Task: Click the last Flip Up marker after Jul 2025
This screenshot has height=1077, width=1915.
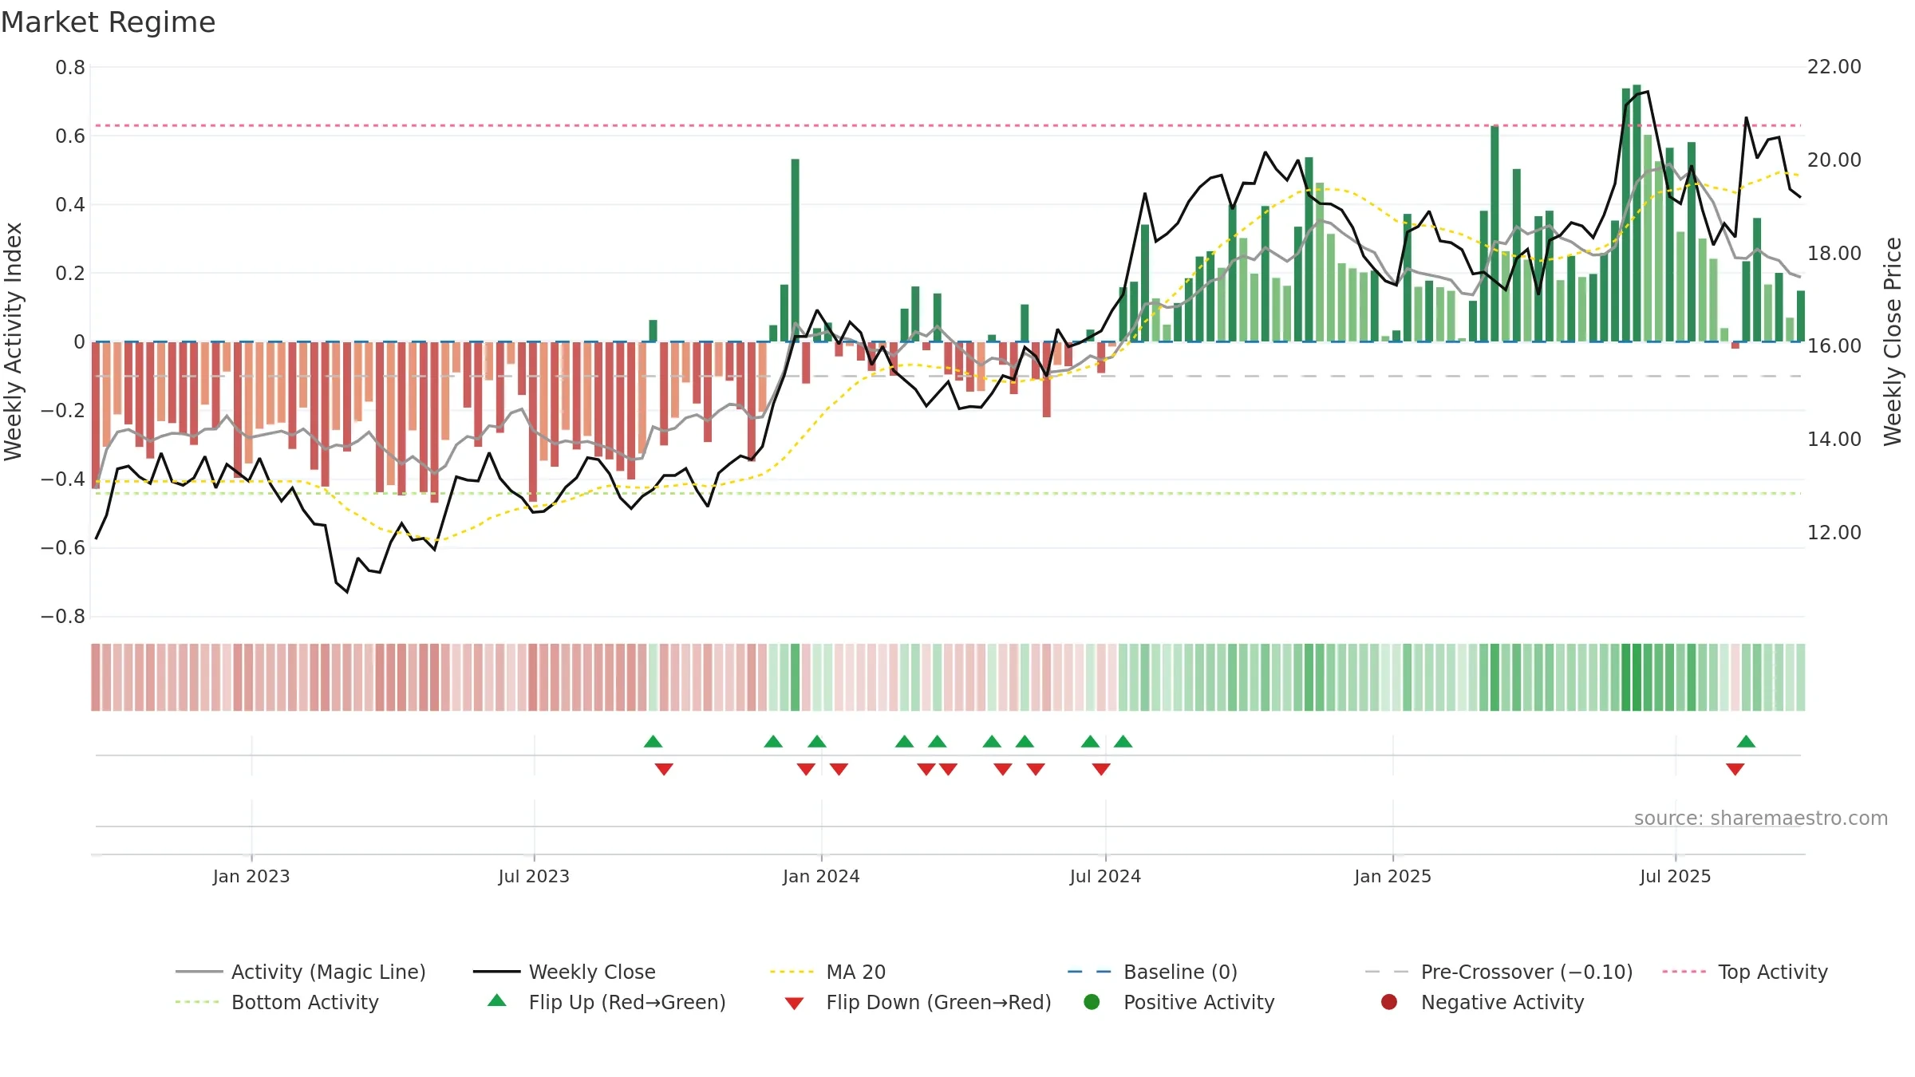Action: [1746, 742]
